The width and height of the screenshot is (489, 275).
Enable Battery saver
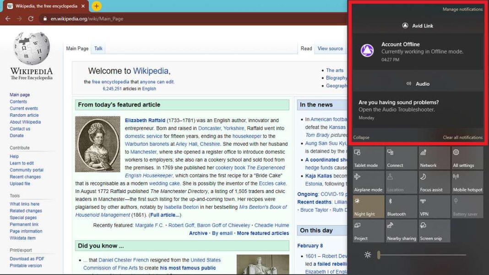[x=467, y=206]
